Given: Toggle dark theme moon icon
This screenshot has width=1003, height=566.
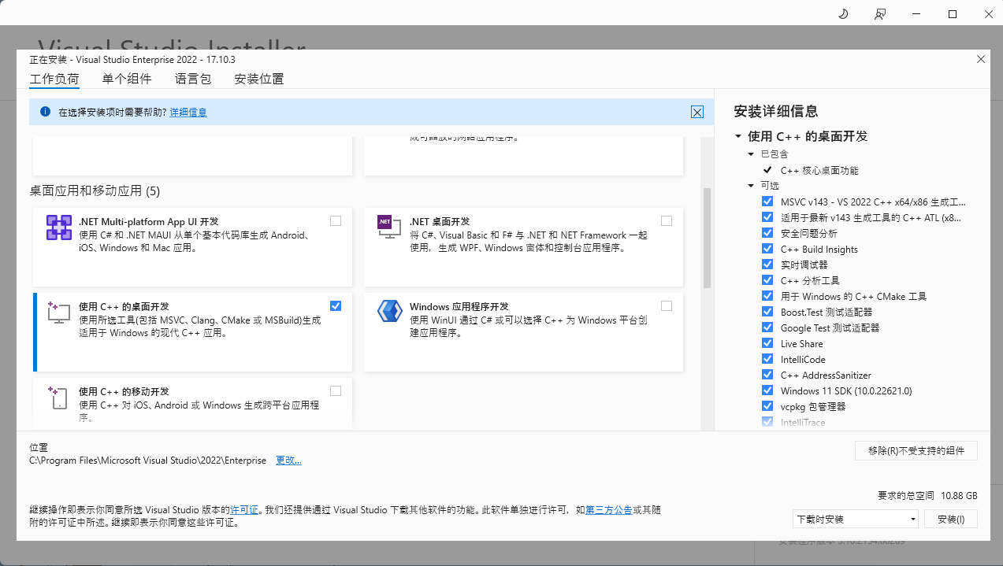Looking at the screenshot, I should pyautogui.click(x=842, y=14).
